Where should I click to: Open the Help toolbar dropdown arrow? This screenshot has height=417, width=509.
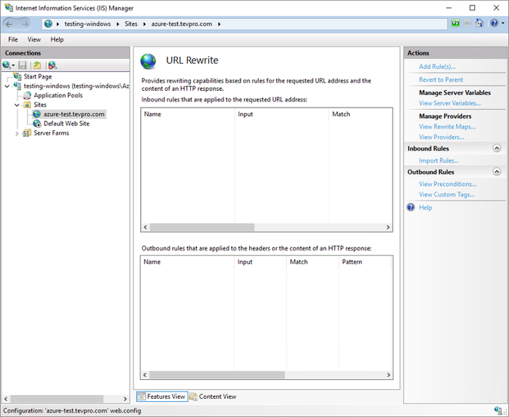click(503, 23)
